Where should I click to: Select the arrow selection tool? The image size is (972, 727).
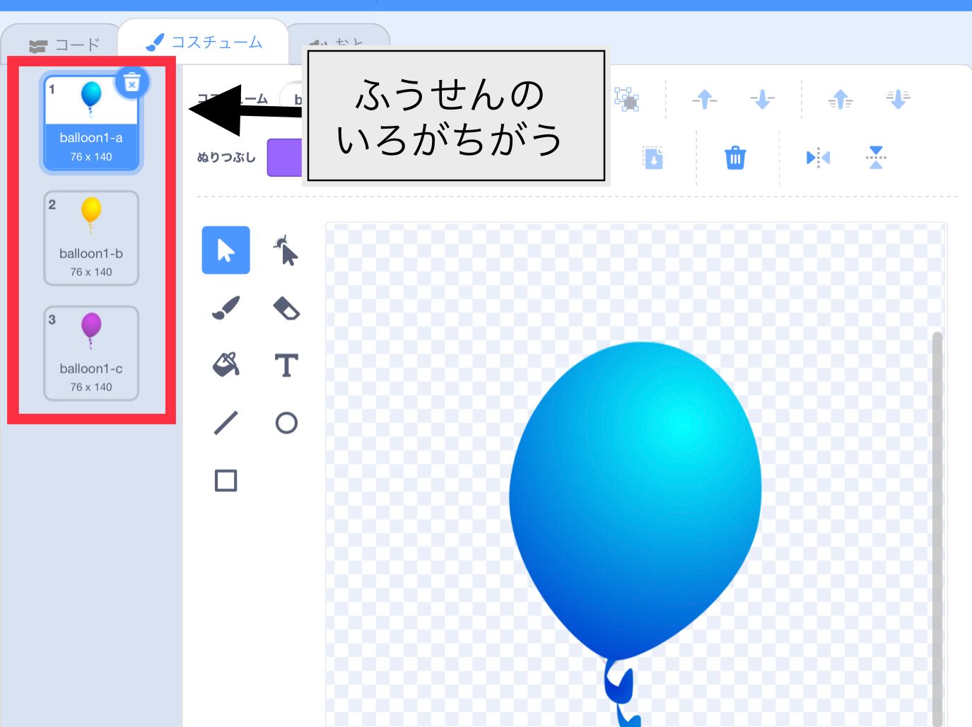(225, 250)
